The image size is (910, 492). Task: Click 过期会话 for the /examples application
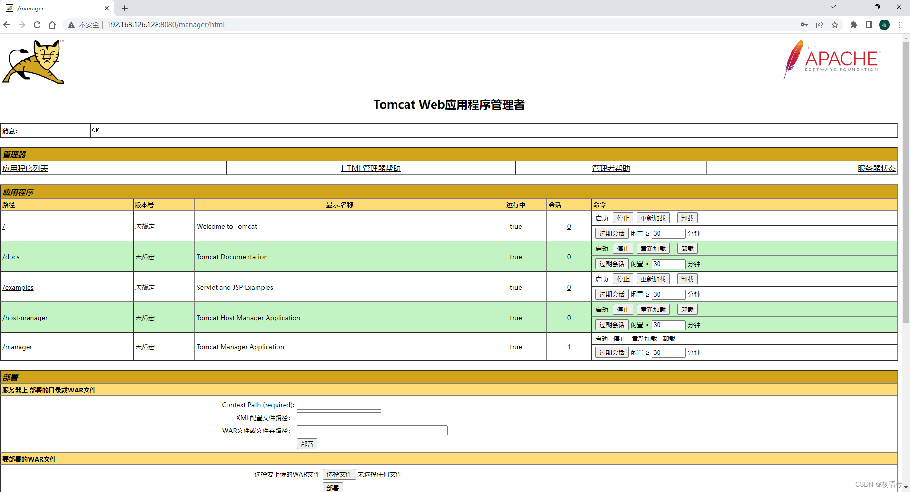tap(612, 294)
